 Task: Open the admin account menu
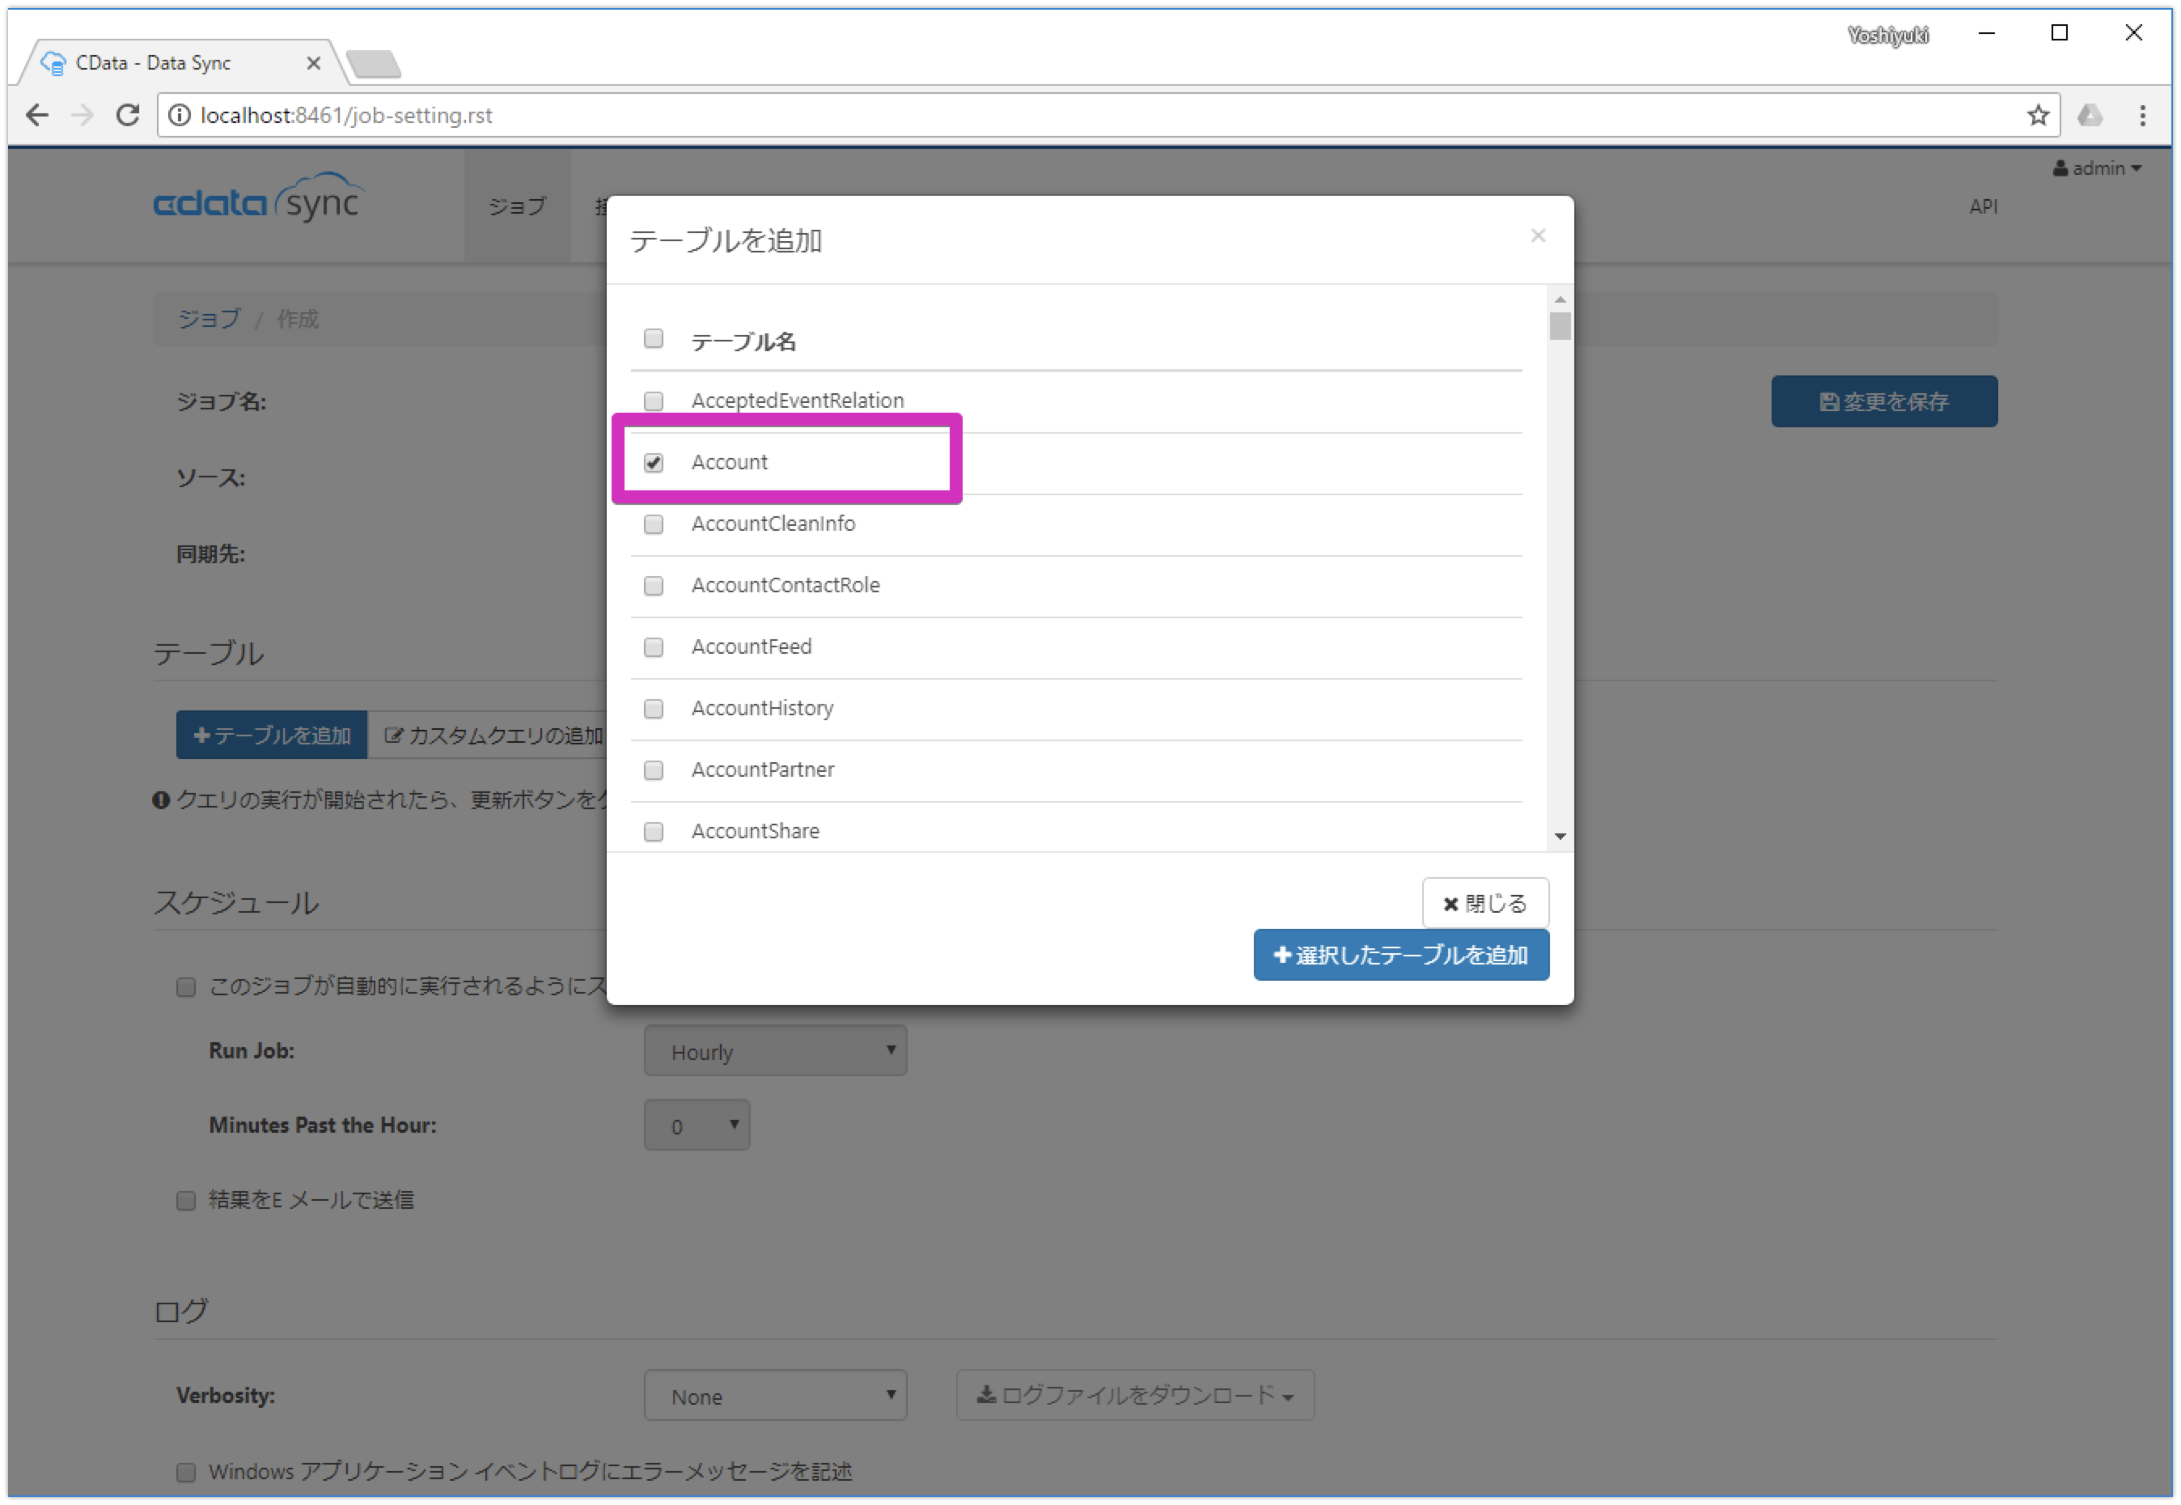click(x=2098, y=167)
